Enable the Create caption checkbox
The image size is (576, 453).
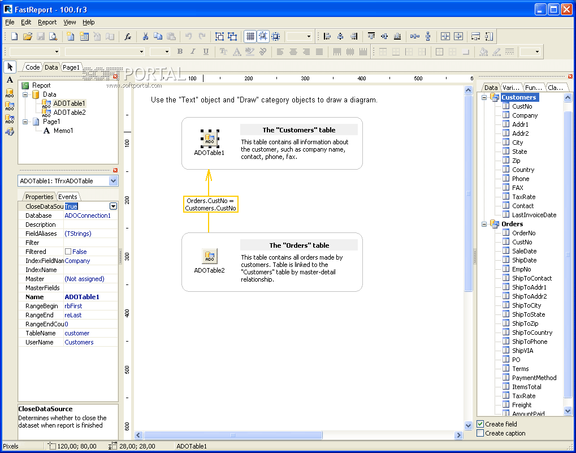[x=480, y=433]
